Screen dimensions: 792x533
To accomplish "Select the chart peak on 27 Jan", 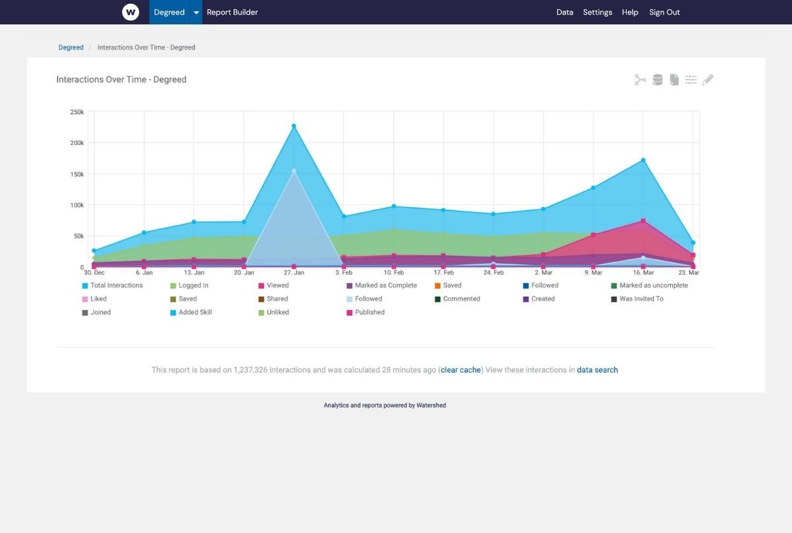I will [x=293, y=125].
